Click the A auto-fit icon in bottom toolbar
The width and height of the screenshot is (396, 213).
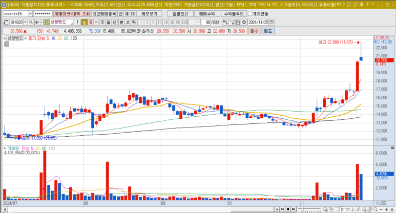(392, 209)
